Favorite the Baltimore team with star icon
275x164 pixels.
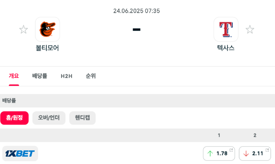coord(23,30)
